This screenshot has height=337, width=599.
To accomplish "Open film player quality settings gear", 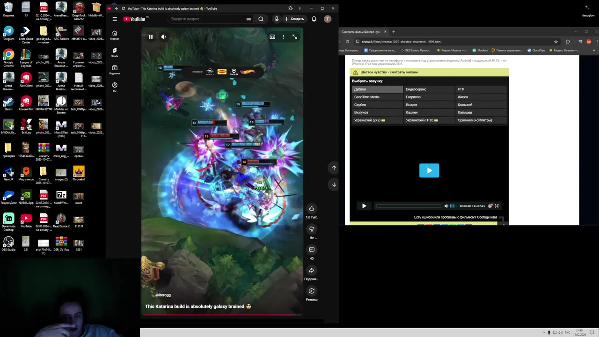I will (490, 206).
